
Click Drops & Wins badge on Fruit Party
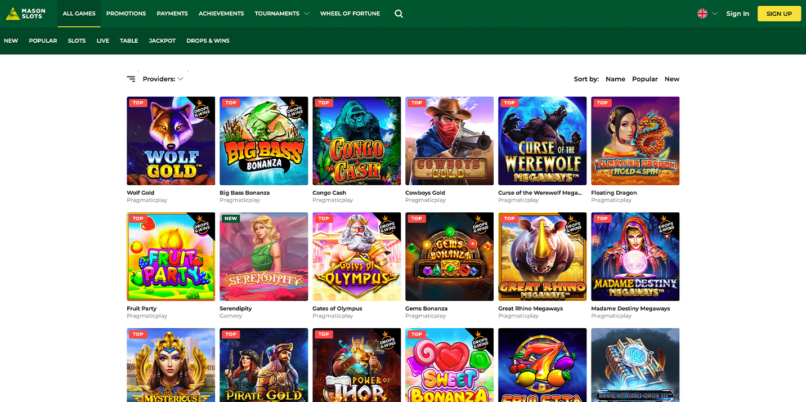202,225
